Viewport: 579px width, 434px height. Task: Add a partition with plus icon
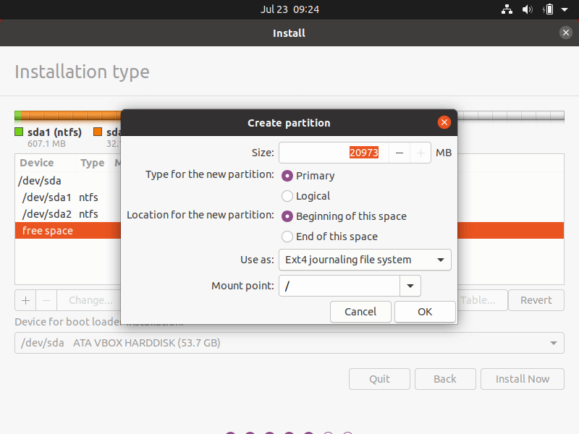click(x=25, y=300)
